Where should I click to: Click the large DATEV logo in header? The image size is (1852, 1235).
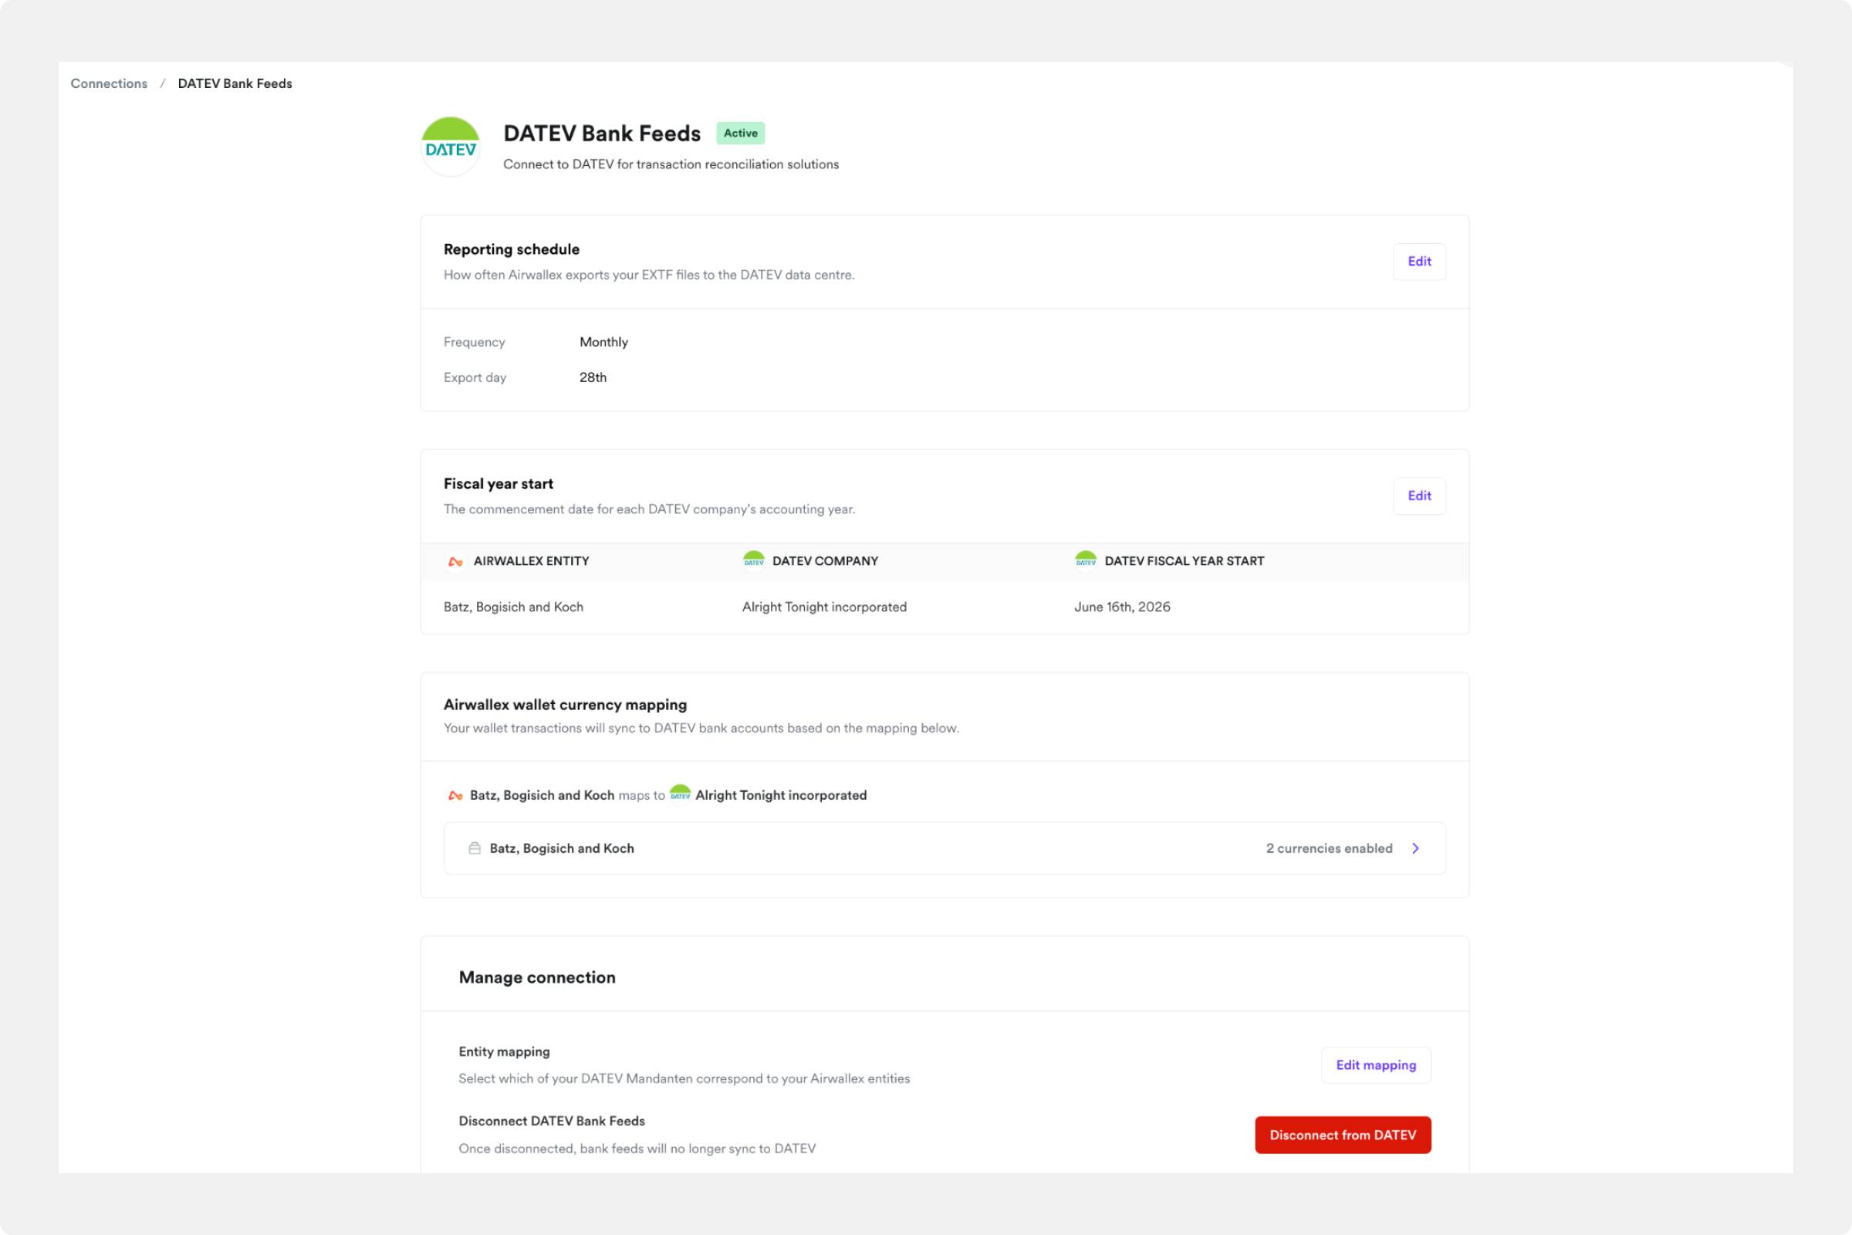(x=451, y=147)
